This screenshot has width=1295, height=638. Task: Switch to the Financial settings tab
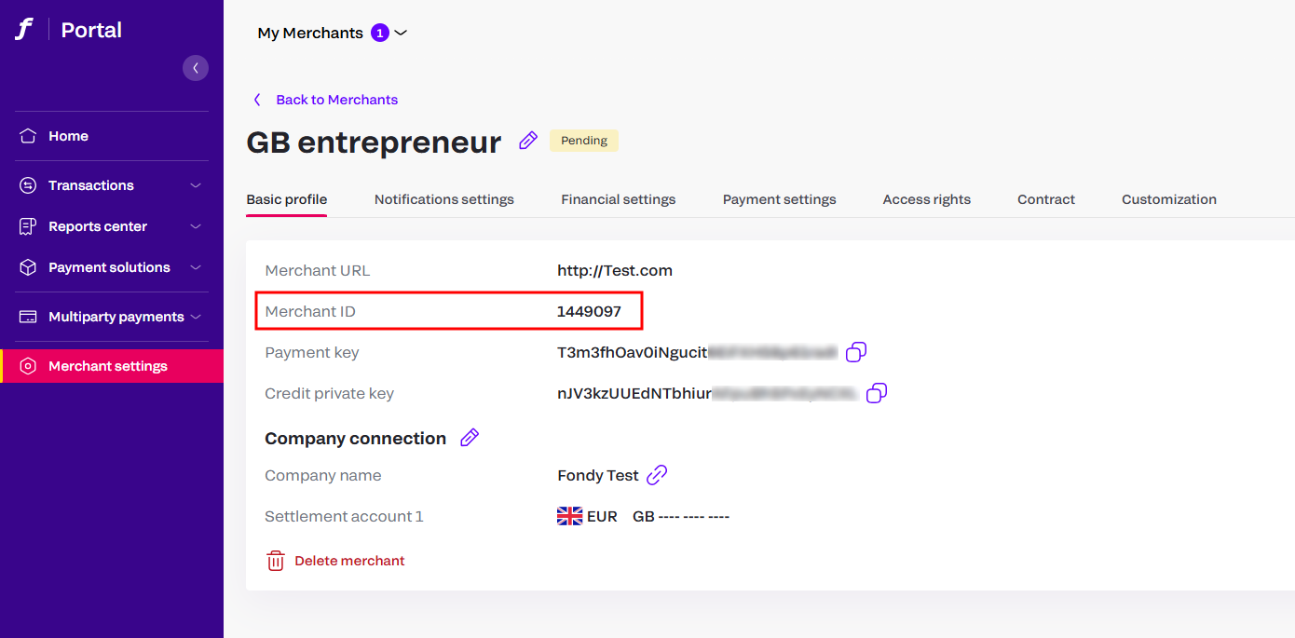tap(619, 199)
